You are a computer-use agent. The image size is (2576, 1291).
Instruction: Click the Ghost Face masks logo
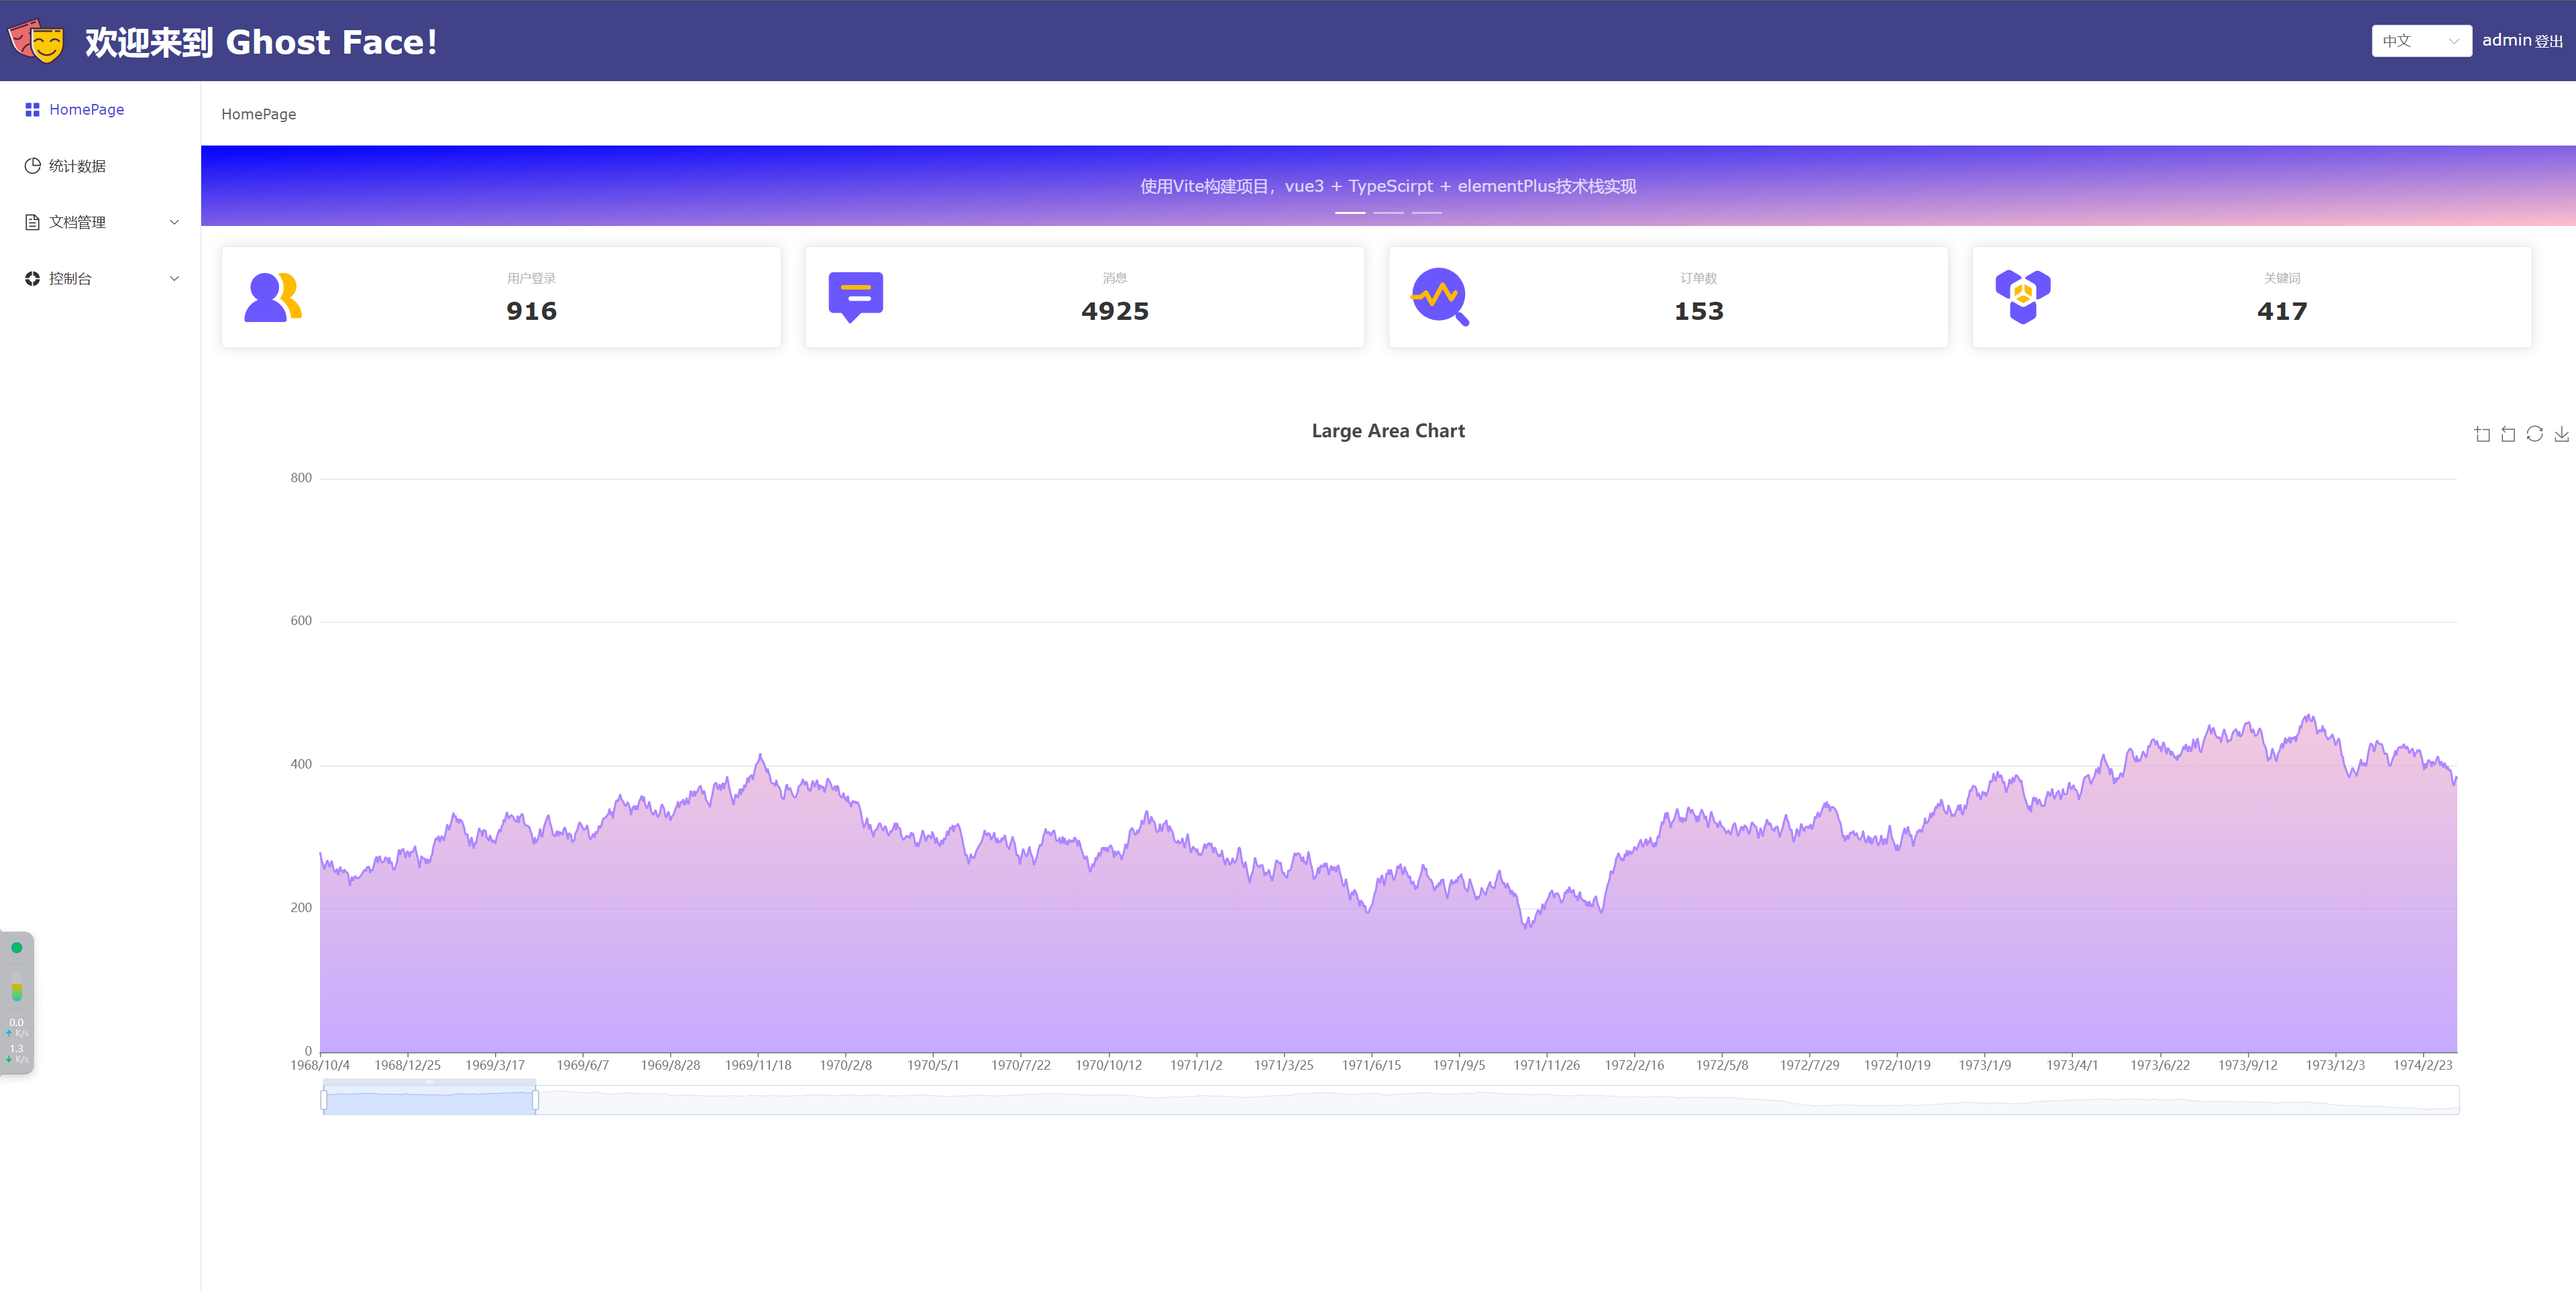36,41
